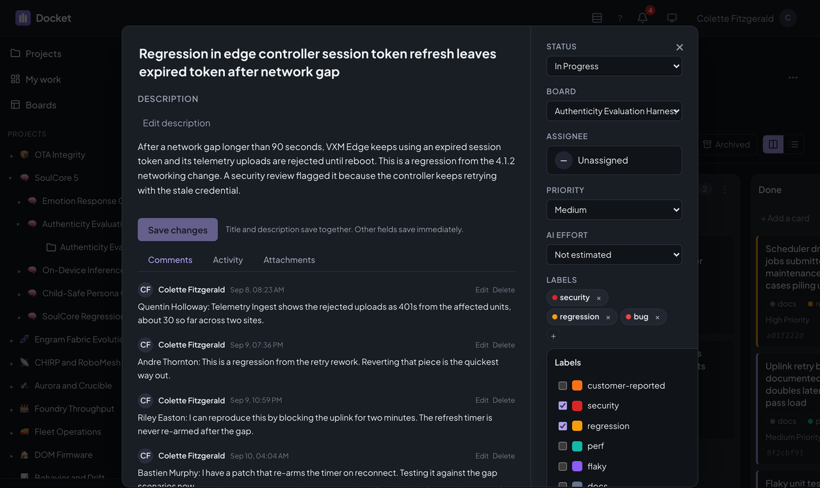Remove the security label chip
The width and height of the screenshot is (820, 488).
599,298
